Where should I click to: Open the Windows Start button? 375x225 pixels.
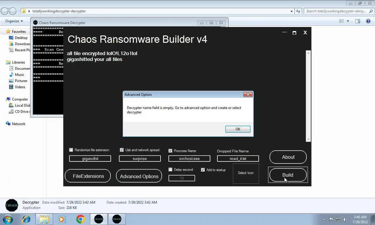[8, 219]
